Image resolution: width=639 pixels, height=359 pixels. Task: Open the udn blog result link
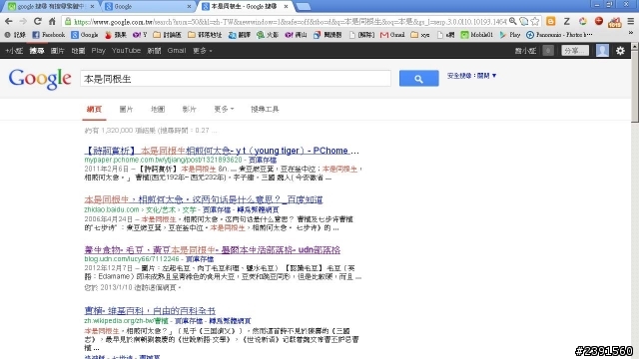(x=213, y=250)
